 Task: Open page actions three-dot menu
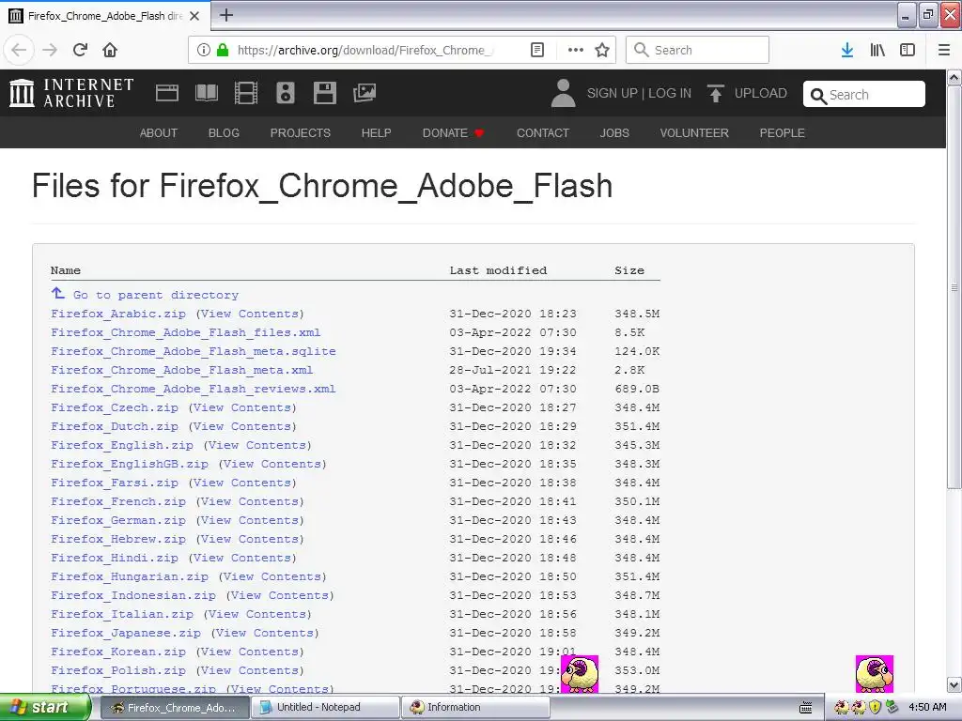point(576,50)
